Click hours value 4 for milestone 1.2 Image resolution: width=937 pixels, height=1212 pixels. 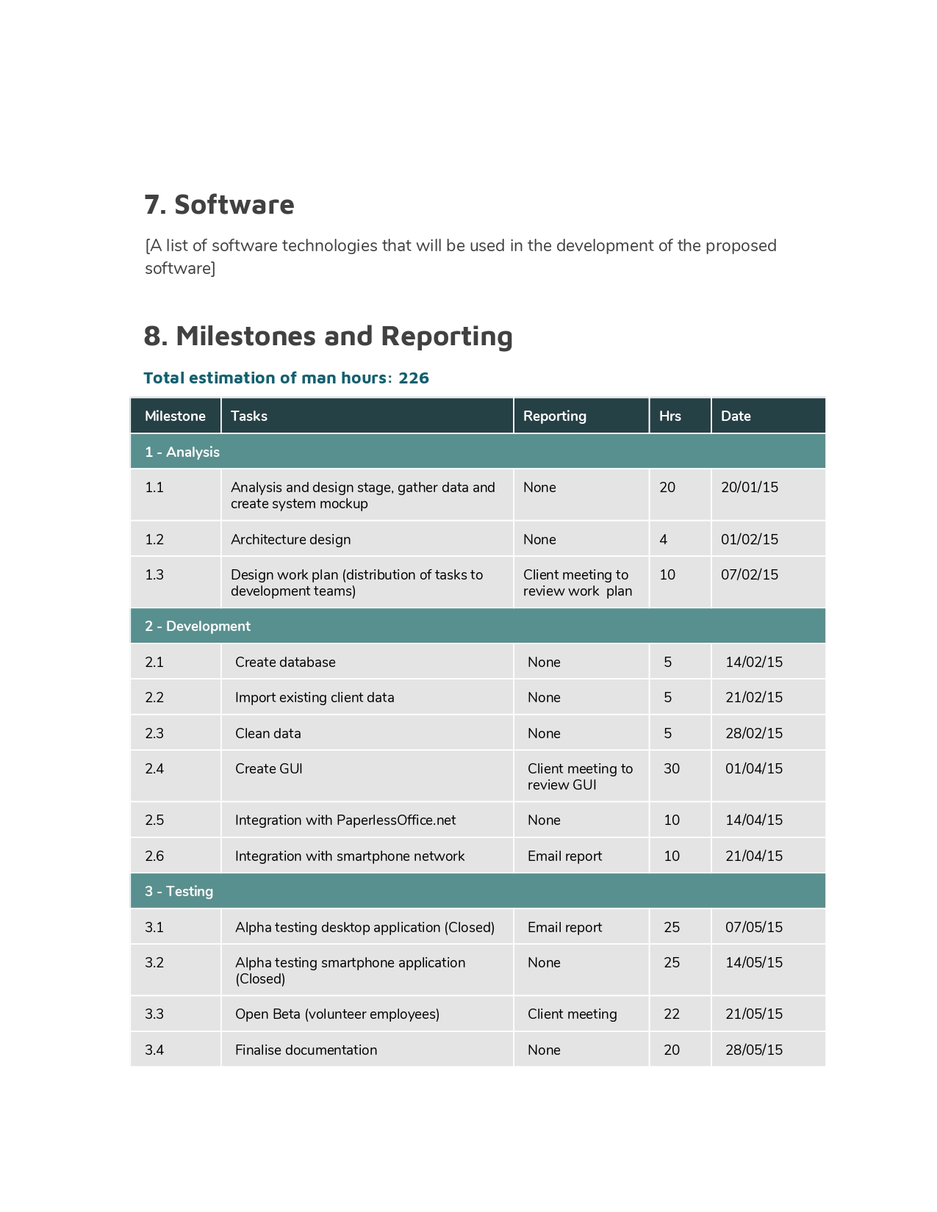664,539
